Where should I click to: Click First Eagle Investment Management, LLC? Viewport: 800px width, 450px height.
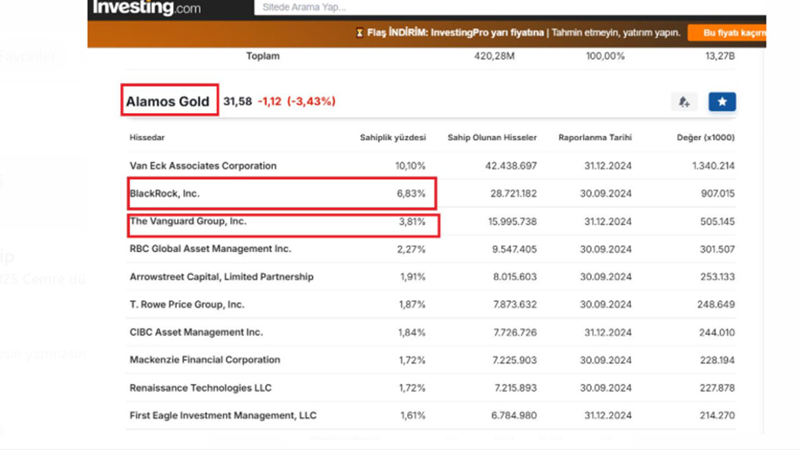[222, 416]
